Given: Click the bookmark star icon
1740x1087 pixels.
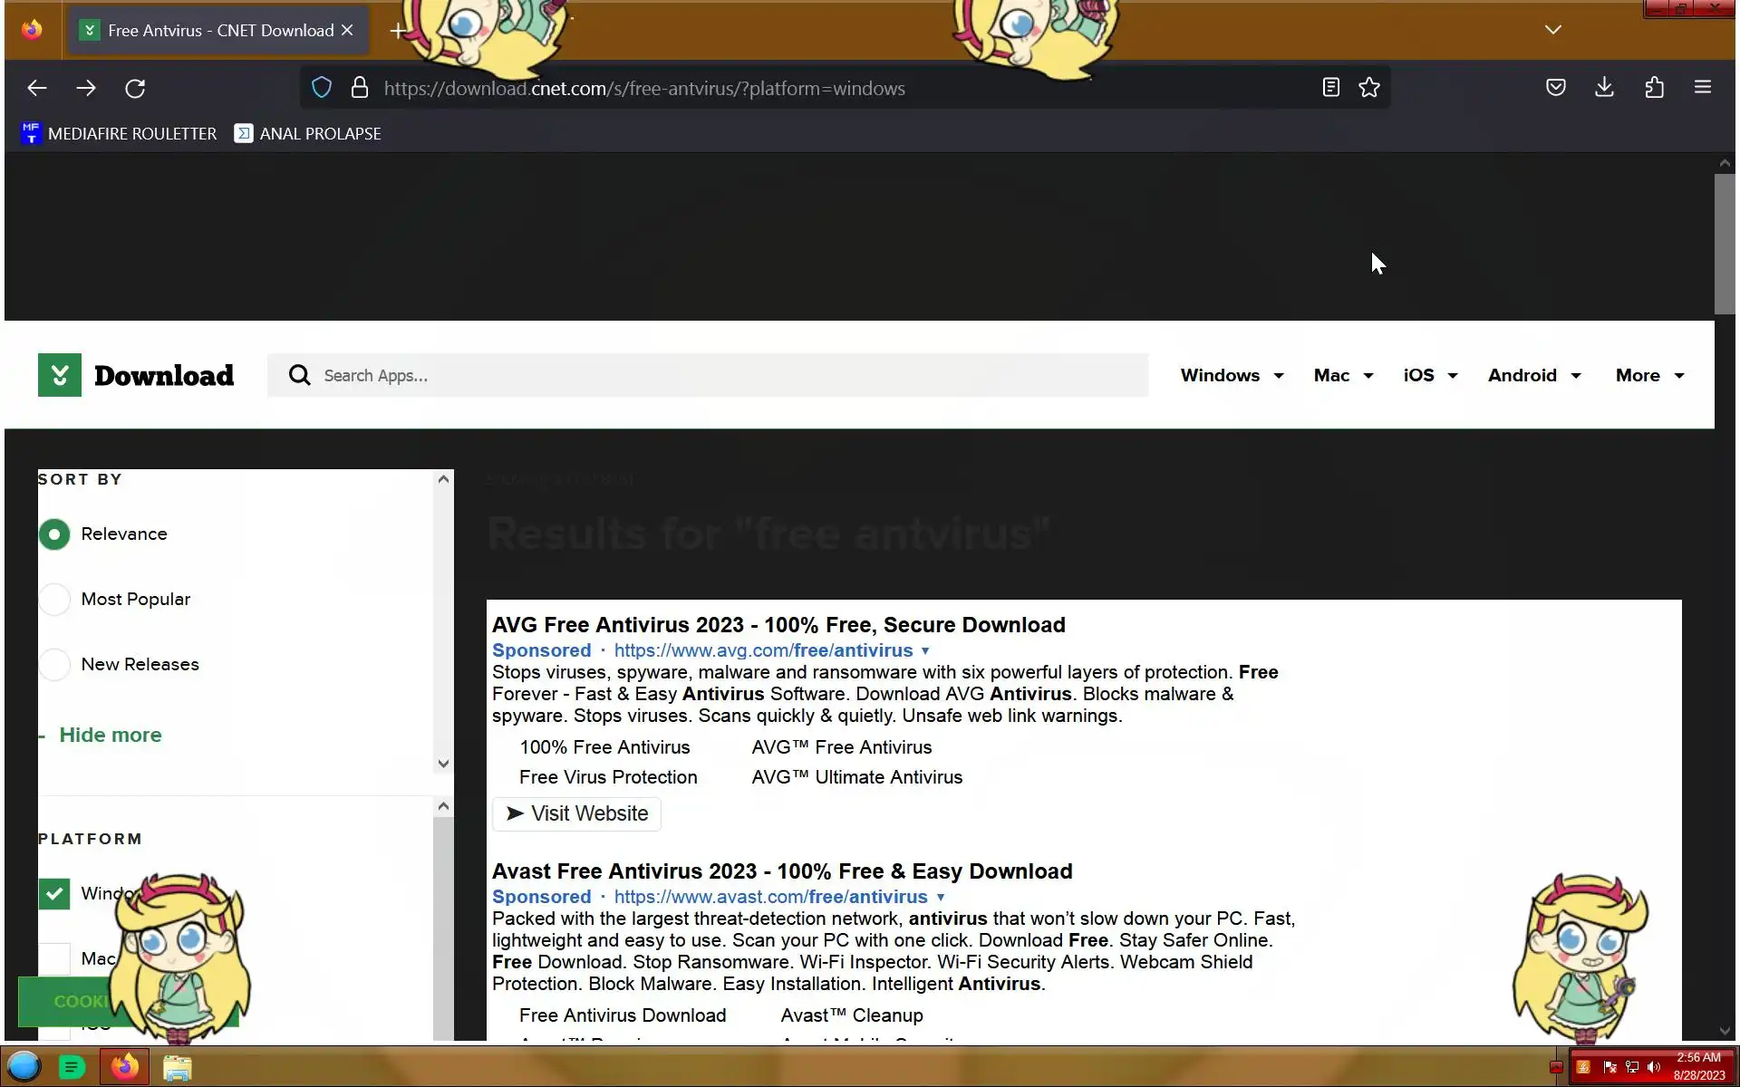Looking at the screenshot, I should 1368,88.
